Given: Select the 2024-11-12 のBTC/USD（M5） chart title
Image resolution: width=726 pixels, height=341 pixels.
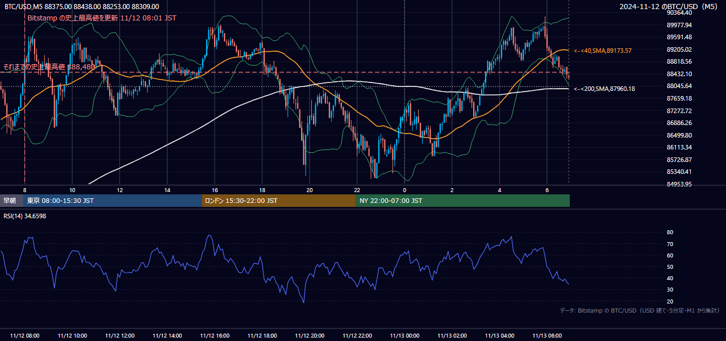Looking at the screenshot, I should coord(669,7).
